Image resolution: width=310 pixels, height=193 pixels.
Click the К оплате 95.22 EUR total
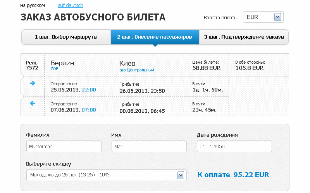tap(233, 175)
